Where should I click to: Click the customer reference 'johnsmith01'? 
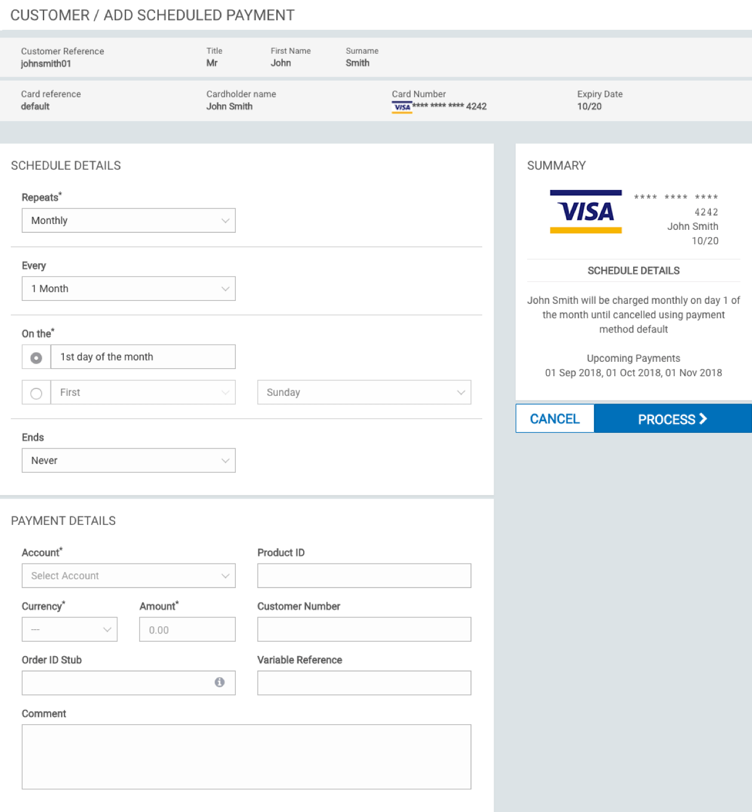pos(46,63)
